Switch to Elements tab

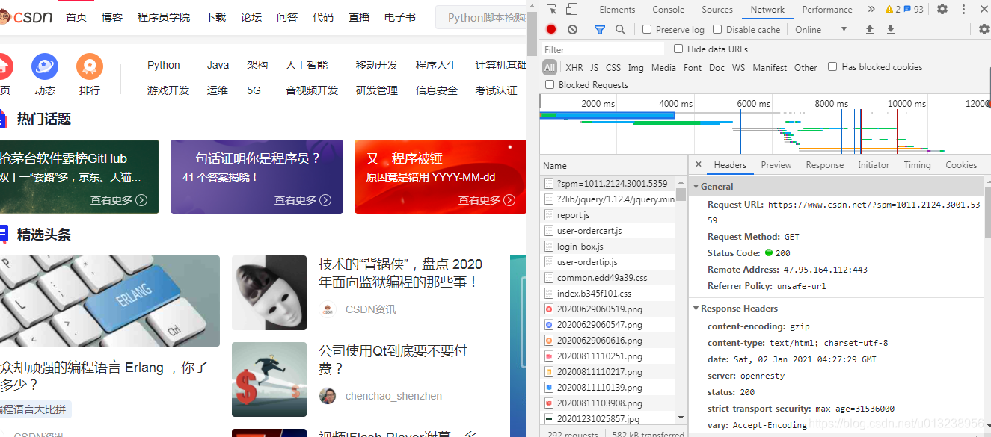click(617, 9)
